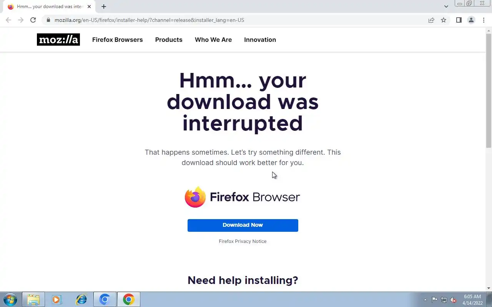The width and height of the screenshot is (492, 307).
Task: Reload the page with refresh icon
Action: tap(33, 20)
